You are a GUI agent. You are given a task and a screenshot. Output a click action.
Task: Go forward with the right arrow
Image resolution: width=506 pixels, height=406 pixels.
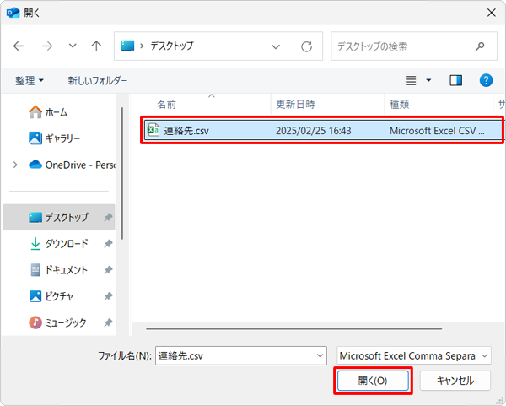pos(47,46)
